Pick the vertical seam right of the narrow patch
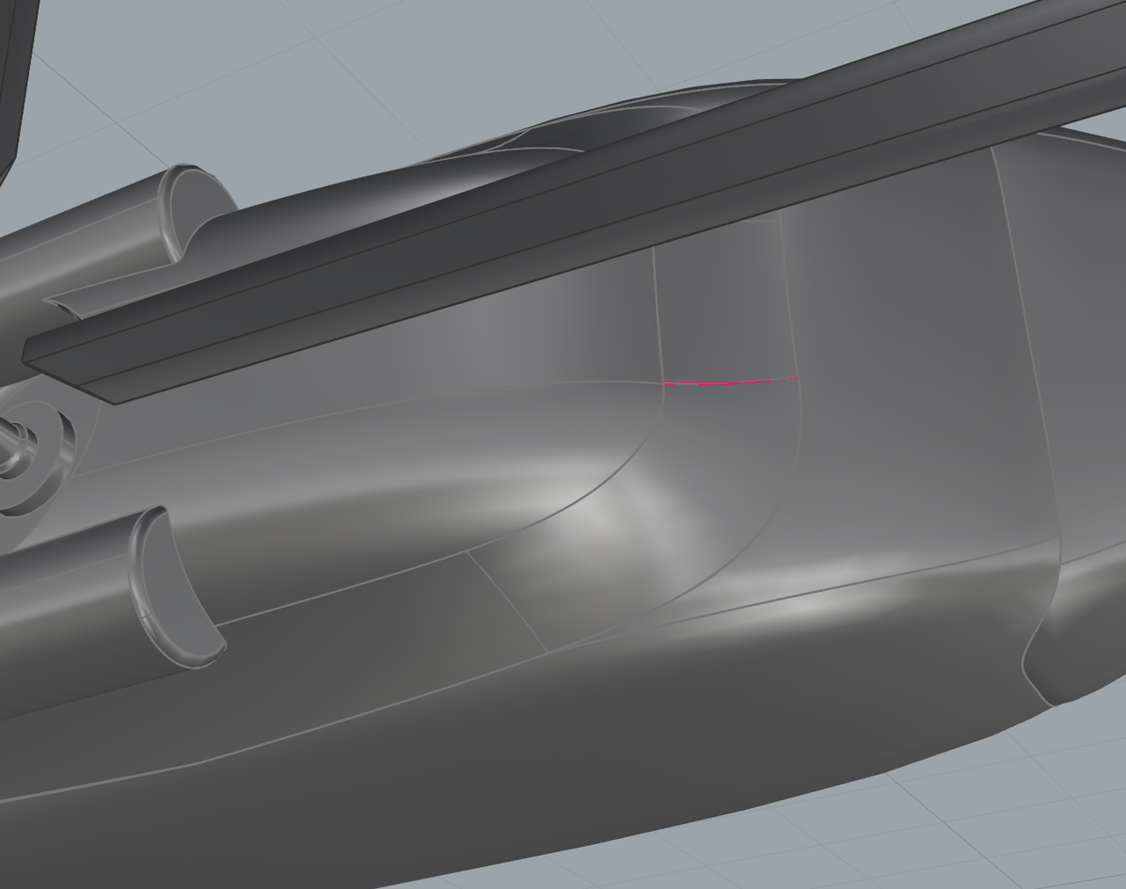 click(x=789, y=299)
